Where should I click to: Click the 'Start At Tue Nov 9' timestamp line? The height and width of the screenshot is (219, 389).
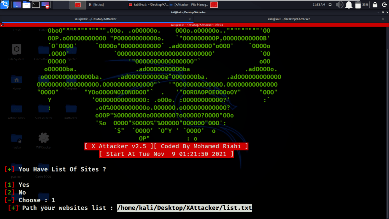166,154
